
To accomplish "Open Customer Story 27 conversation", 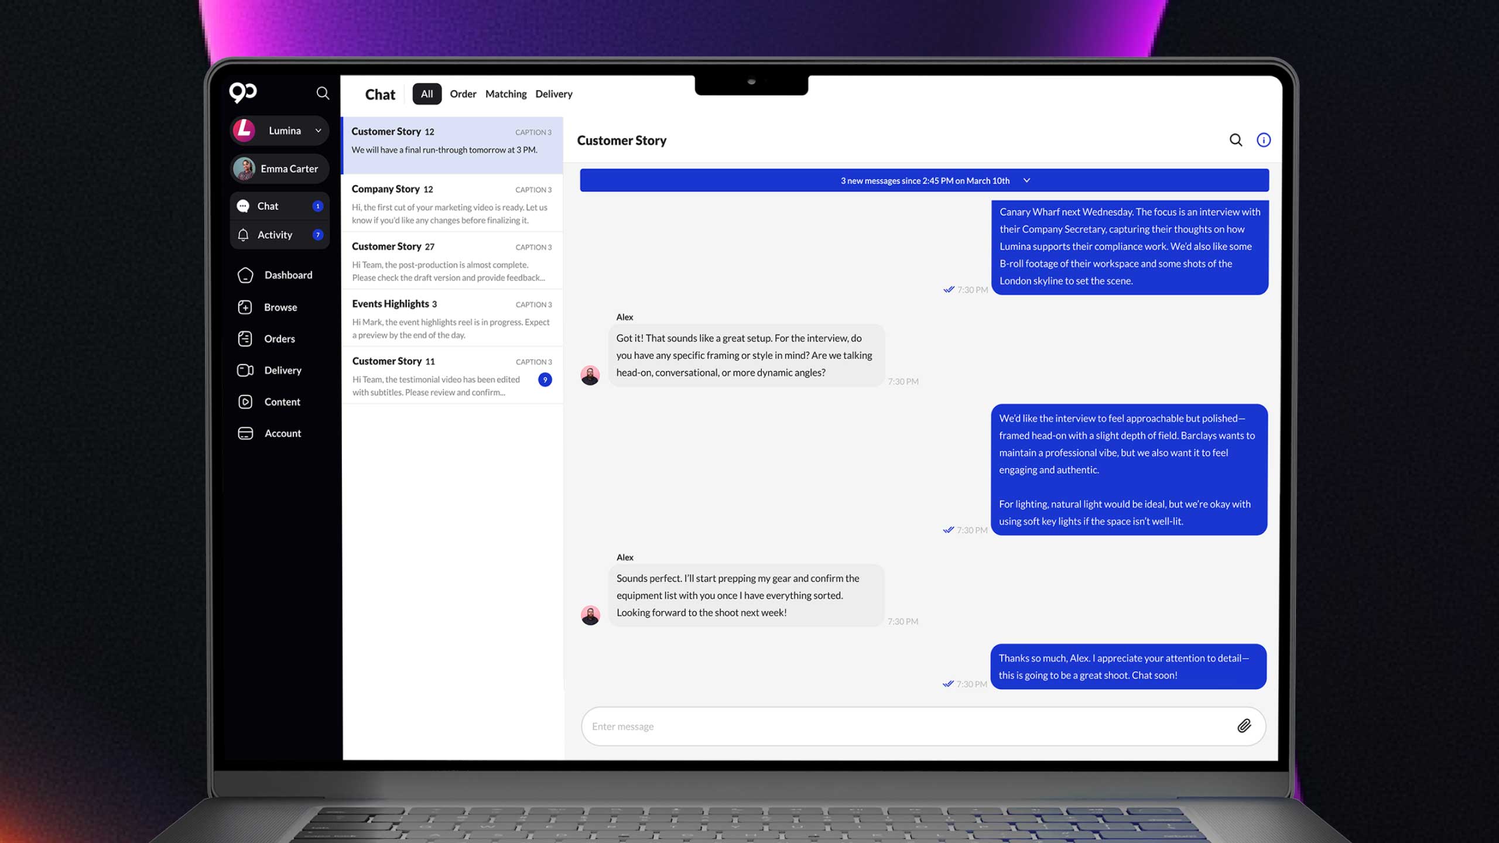I will 452,261.
